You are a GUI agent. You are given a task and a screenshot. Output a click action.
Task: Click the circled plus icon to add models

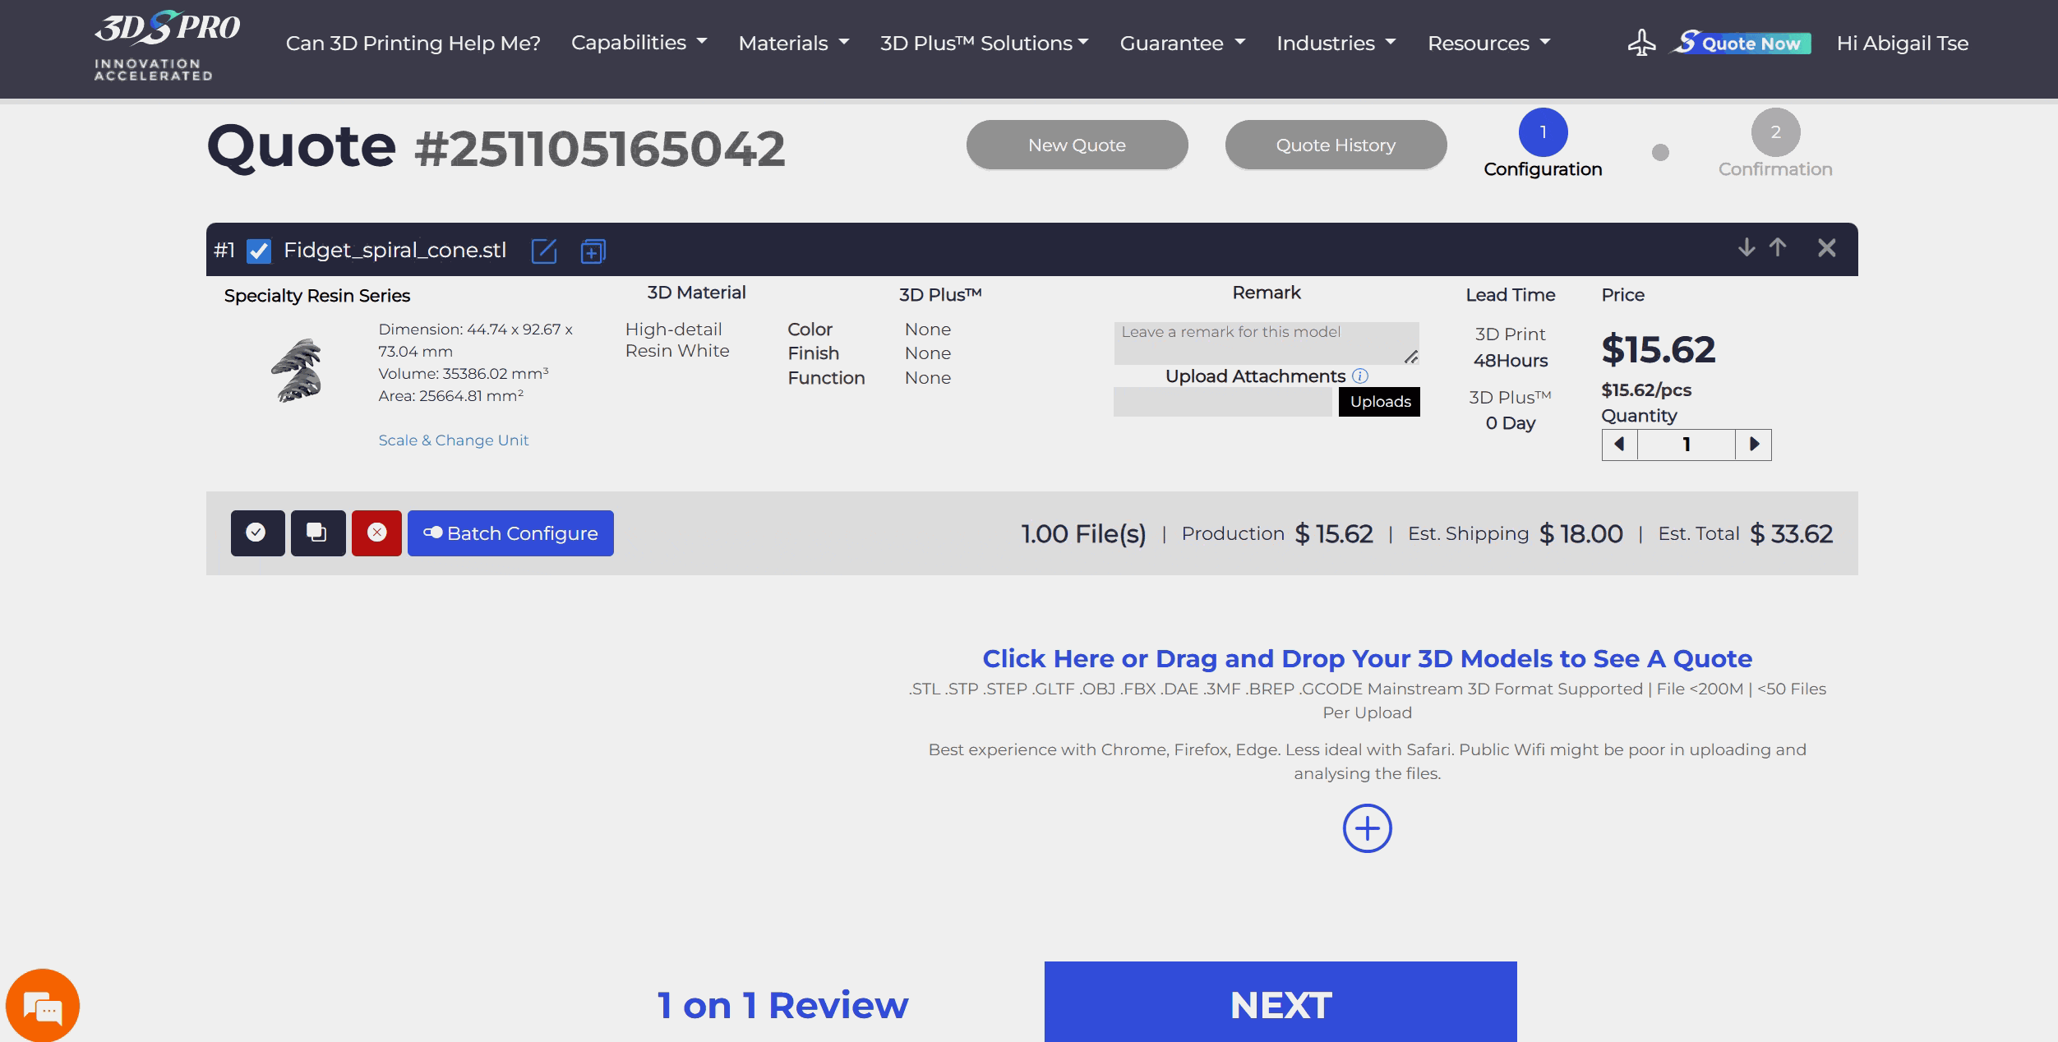[1367, 828]
